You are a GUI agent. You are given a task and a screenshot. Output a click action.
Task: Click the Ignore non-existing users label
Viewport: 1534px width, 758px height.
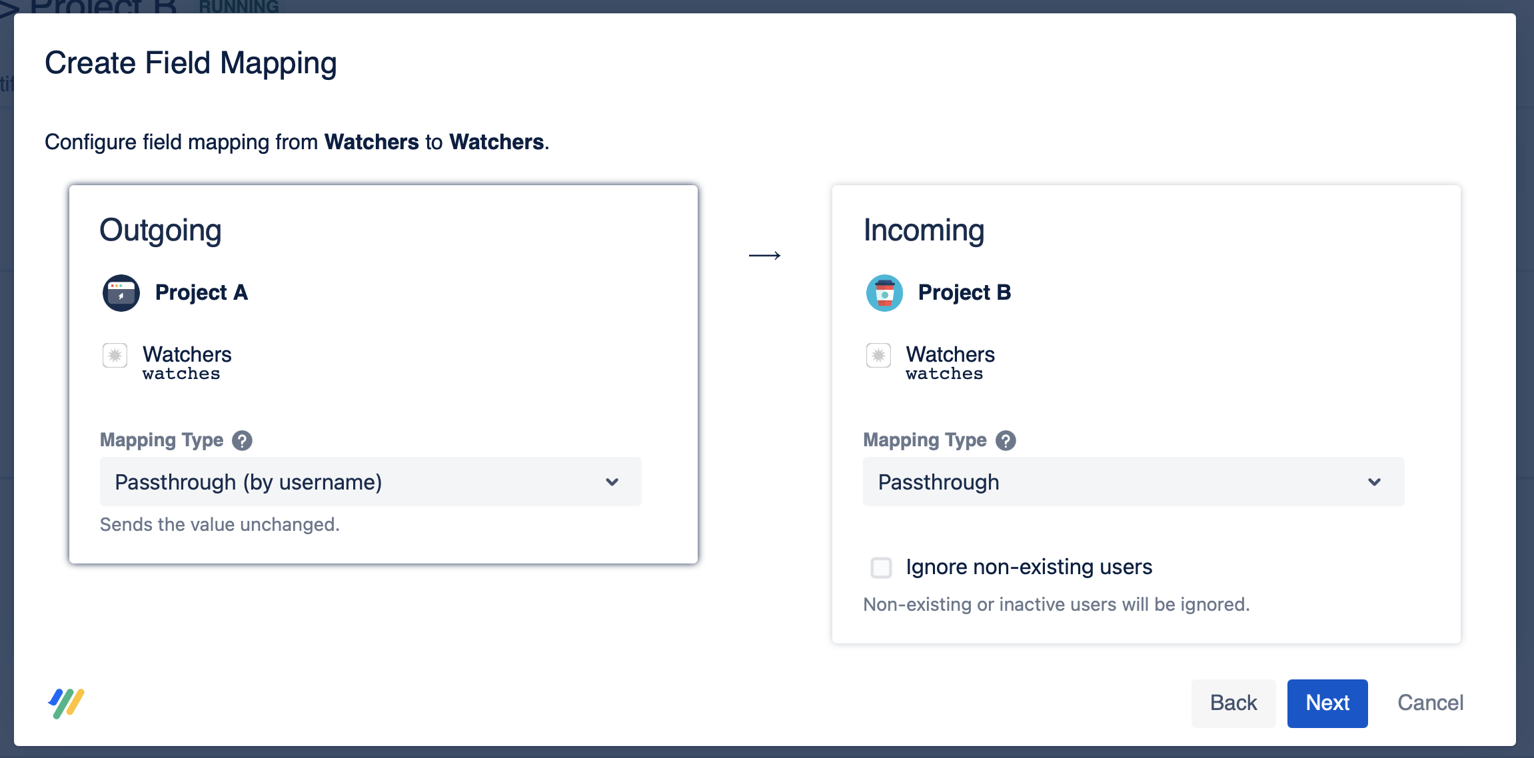1029,567
